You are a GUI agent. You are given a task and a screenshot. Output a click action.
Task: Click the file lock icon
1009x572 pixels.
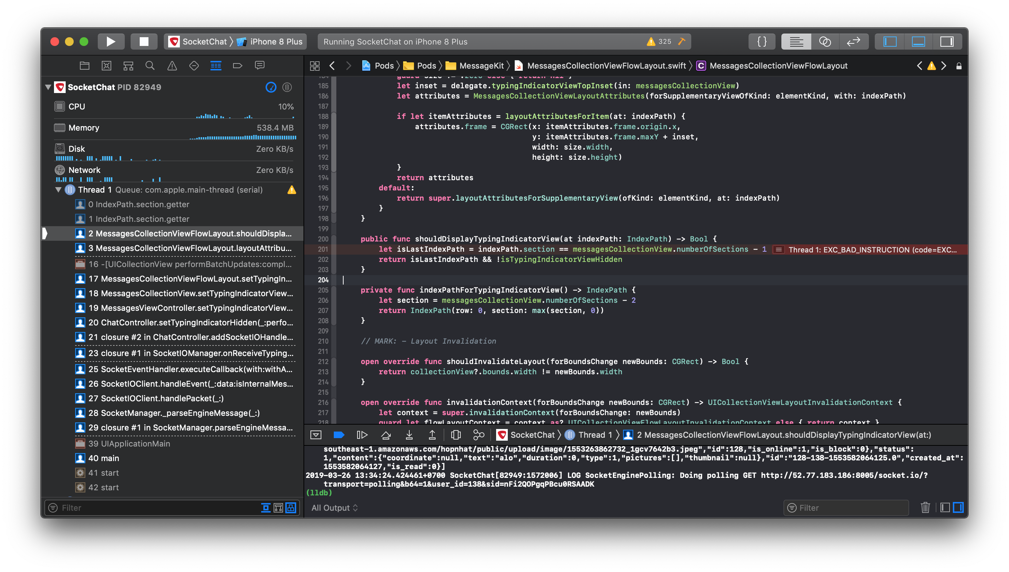click(959, 66)
